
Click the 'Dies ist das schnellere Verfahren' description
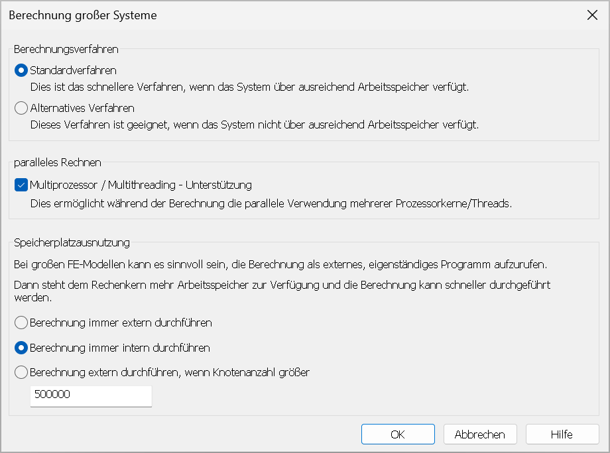click(249, 87)
